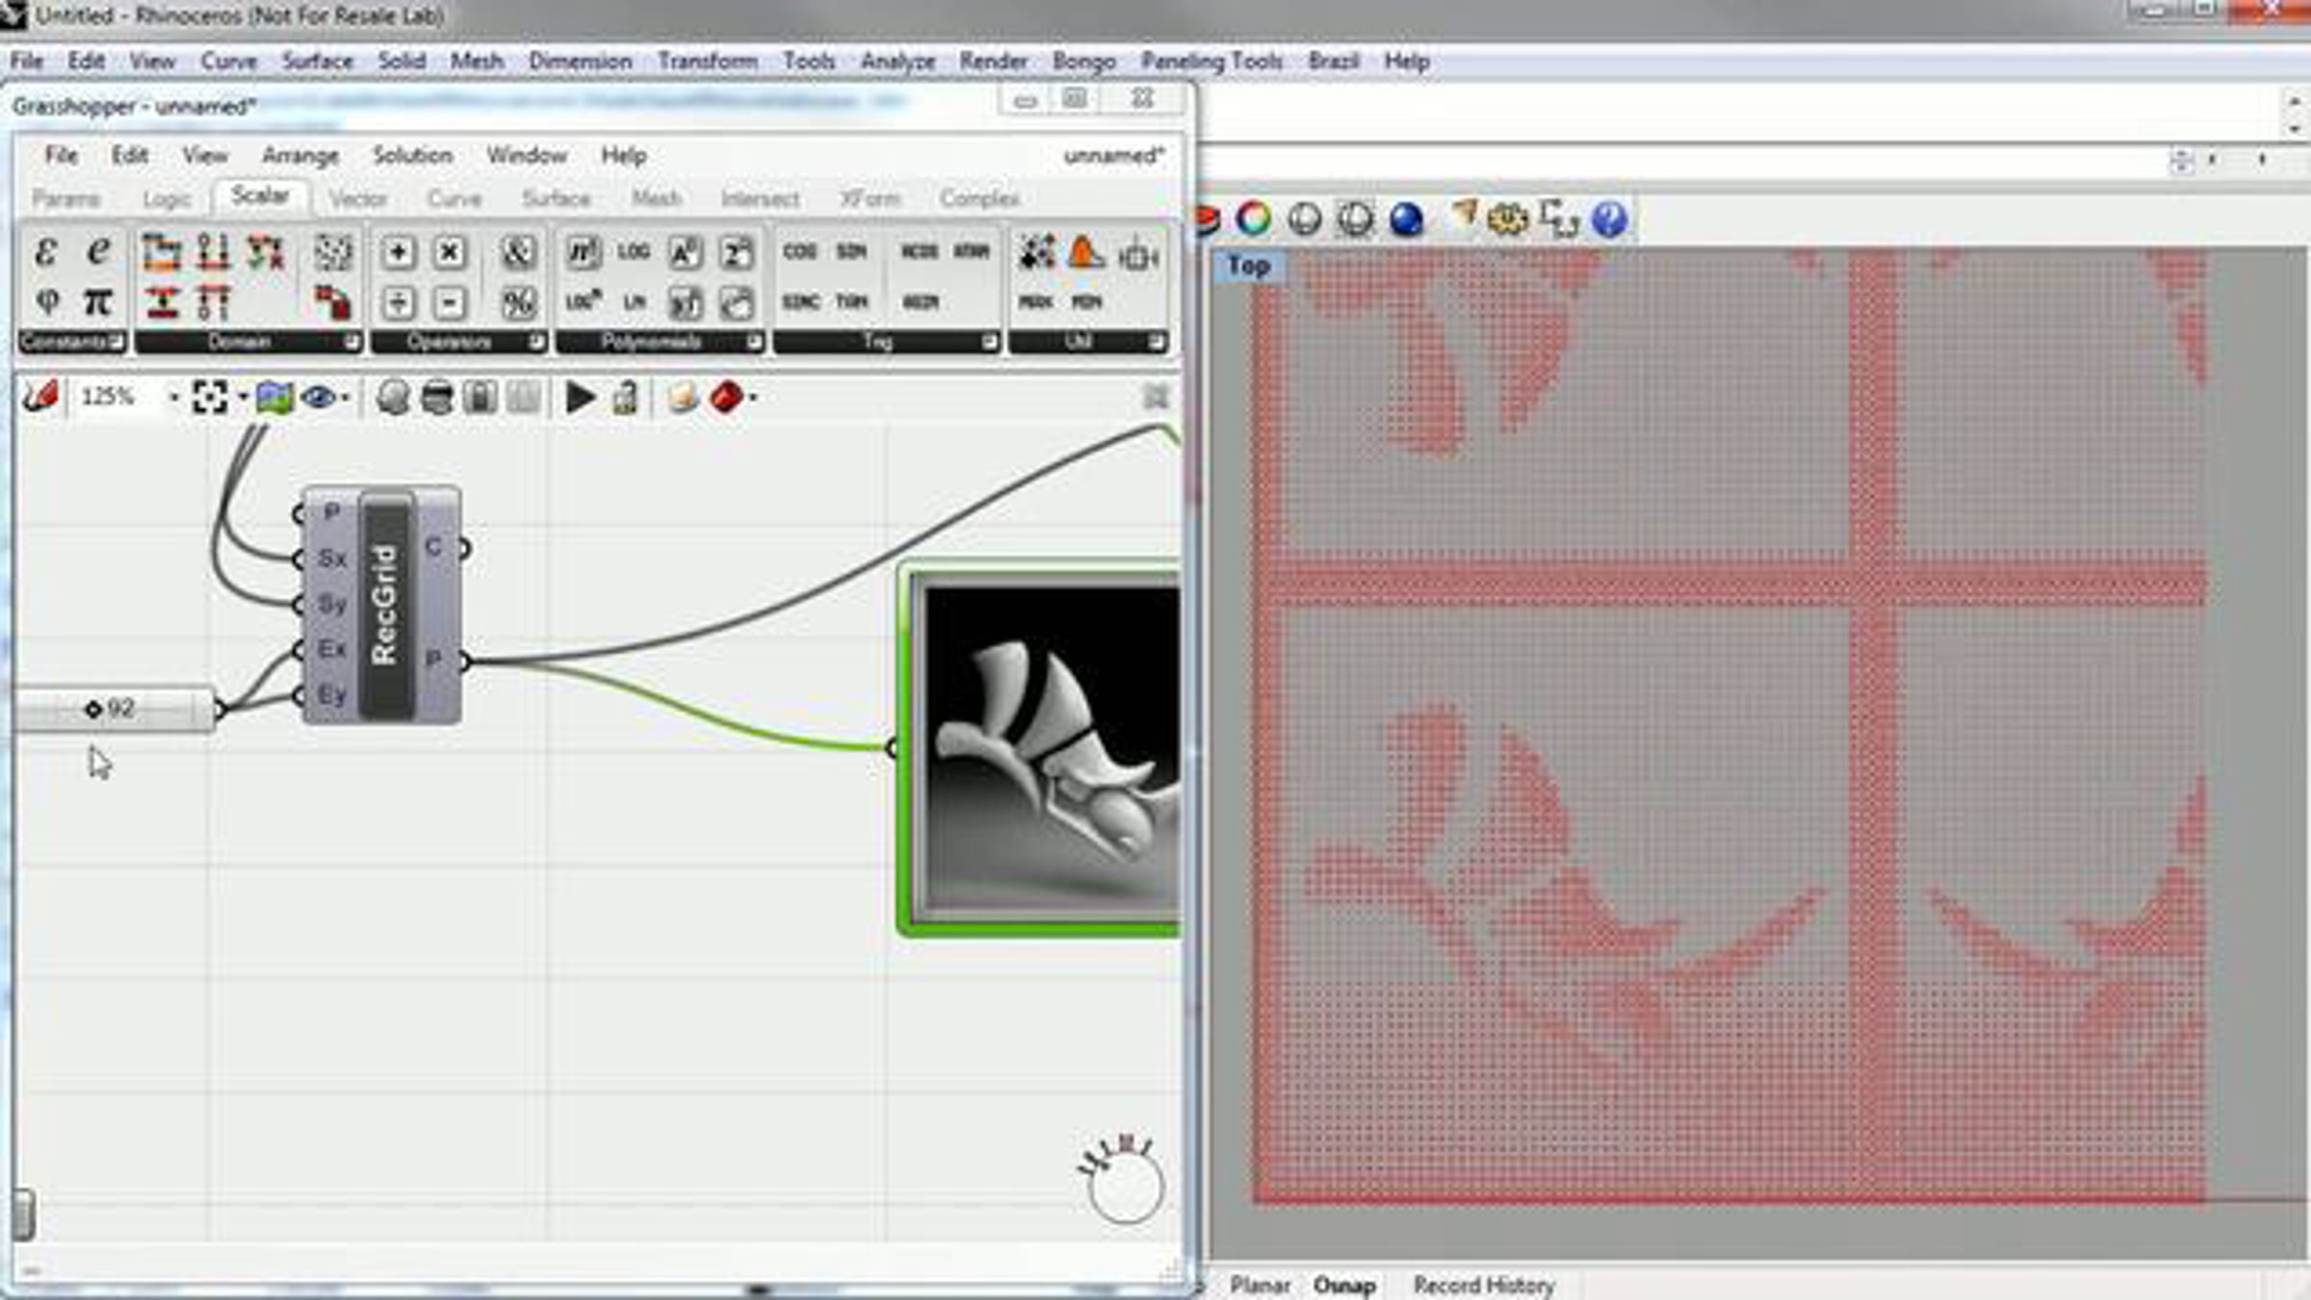Click Rhino's blue sphere render icon
This screenshot has width=2311, height=1300.
click(x=1407, y=220)
